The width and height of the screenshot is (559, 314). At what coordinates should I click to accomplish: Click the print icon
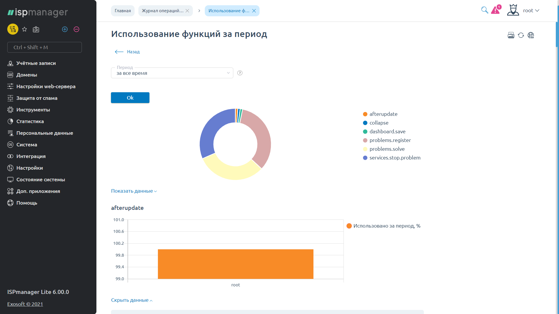click(511, 36)
